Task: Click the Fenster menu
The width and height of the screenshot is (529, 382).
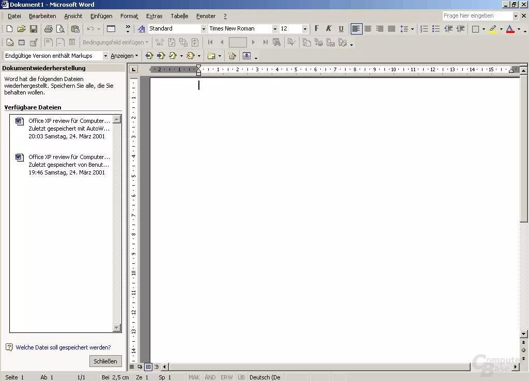Action: (206, 16)
